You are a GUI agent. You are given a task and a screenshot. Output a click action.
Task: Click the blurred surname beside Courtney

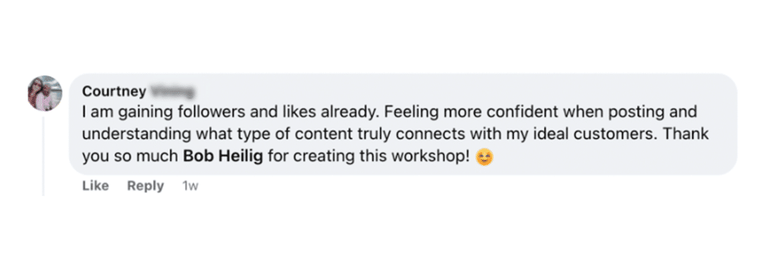(173, 91)
